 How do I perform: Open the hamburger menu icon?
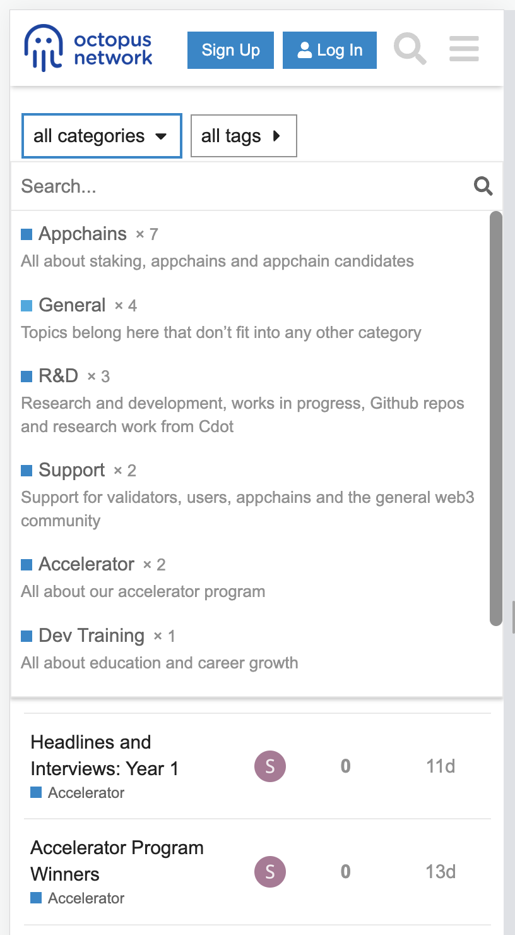click(x=464, y=49)
